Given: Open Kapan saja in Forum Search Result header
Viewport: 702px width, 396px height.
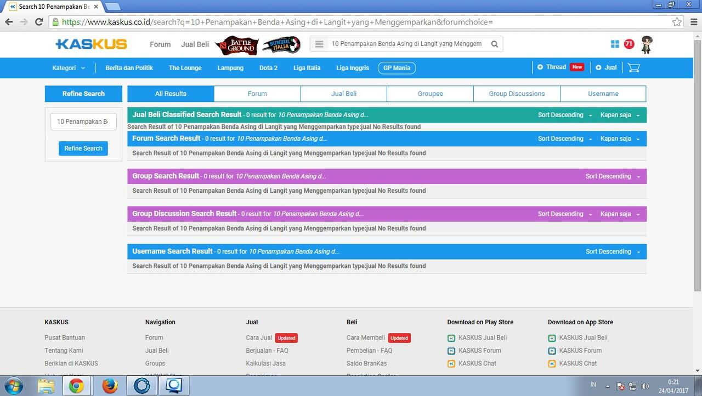Looking at the screenshot, I should click(x=620, y=139).
